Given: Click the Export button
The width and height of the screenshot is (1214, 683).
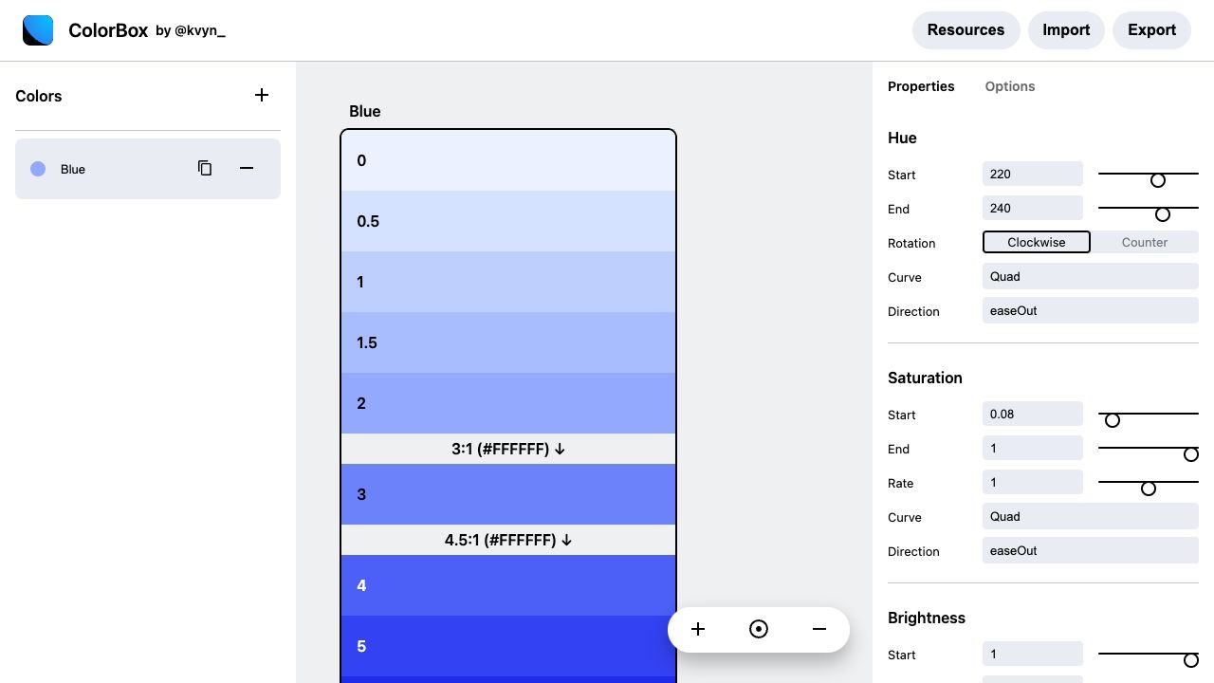Looking at the screenshot, I should (x=1151, y=30).
